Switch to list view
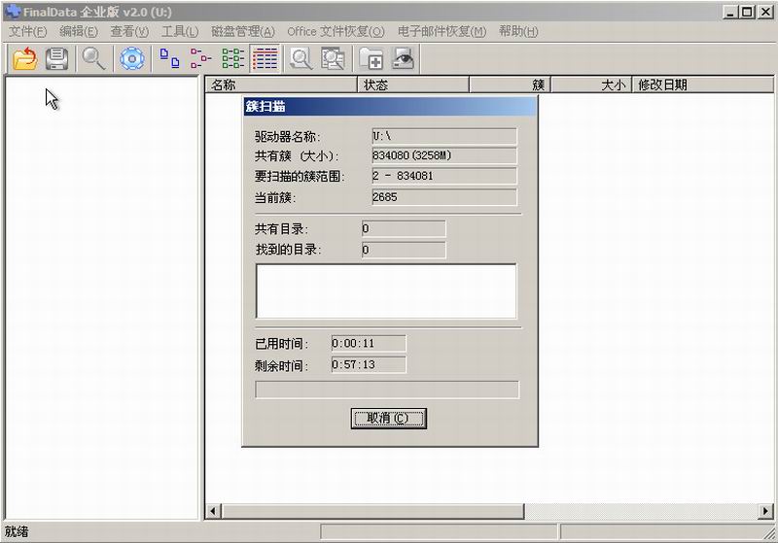This screenshot has height=543, width=778. [233, 59]
